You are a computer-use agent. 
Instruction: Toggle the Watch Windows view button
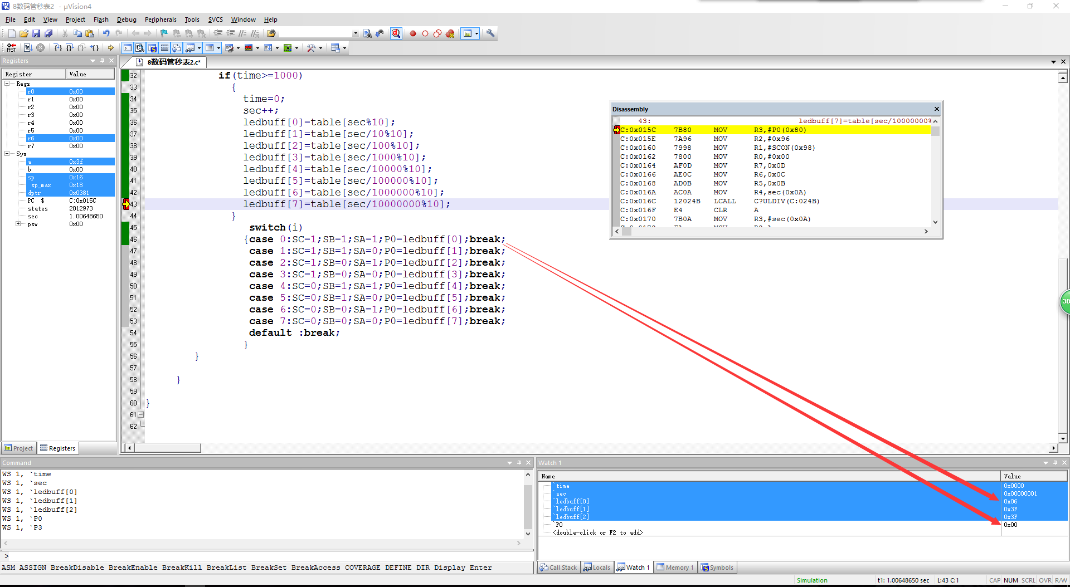coord(190,48)
